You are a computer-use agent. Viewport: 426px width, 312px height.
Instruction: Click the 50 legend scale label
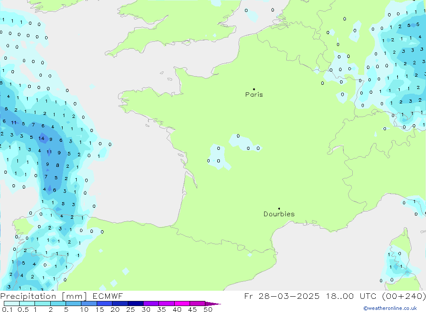tap(208, 309)
